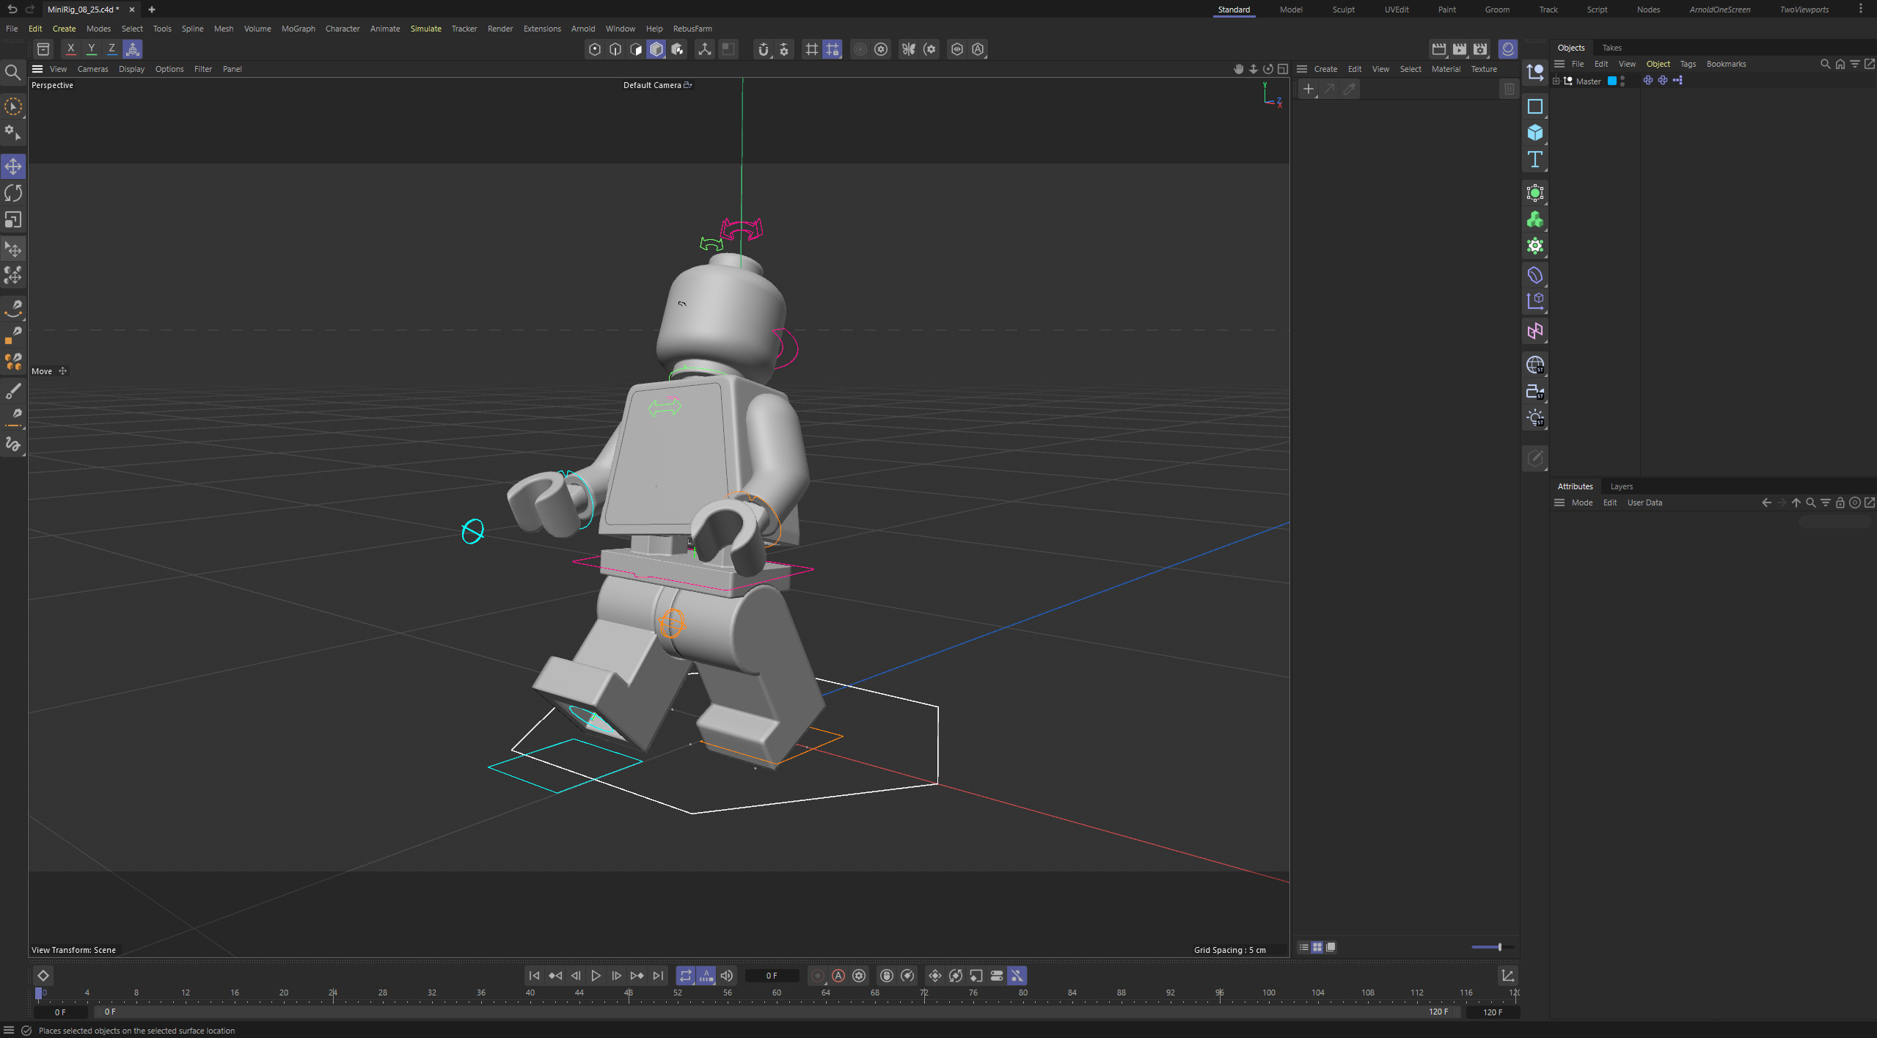
Task: Enable Axis mode icon
Action: tap(704, 49)
